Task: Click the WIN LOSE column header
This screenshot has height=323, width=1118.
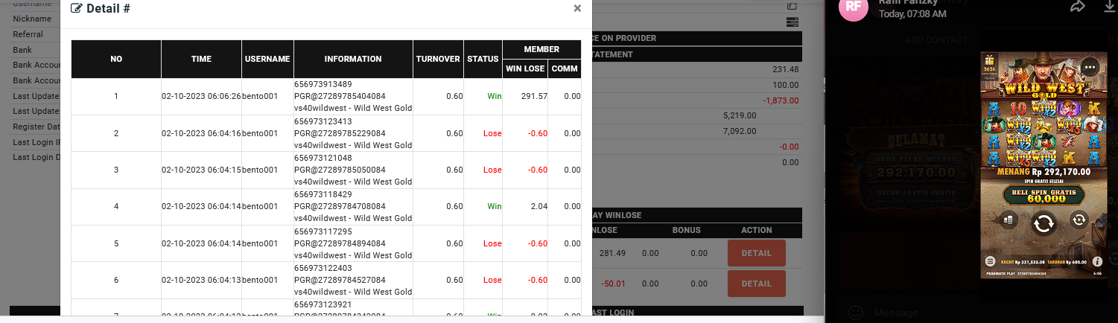Action: coord(525,68)
